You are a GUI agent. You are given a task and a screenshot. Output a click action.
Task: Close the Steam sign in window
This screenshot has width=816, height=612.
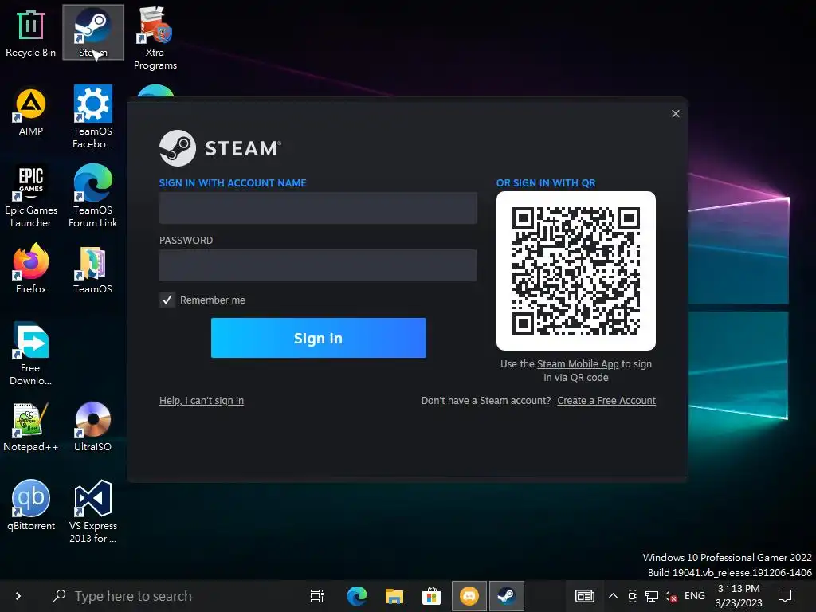coord(676,113)
